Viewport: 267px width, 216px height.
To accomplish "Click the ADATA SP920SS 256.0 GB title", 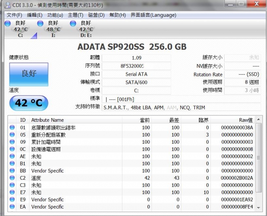I will 132,47.
